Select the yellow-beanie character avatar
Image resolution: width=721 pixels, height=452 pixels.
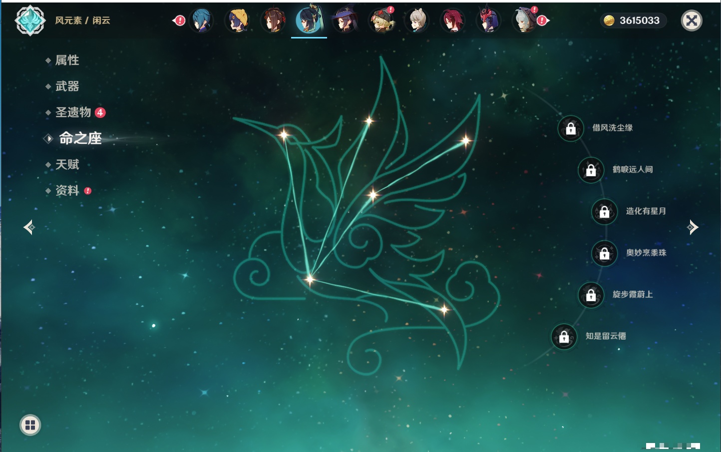click(x=237, y=20)
